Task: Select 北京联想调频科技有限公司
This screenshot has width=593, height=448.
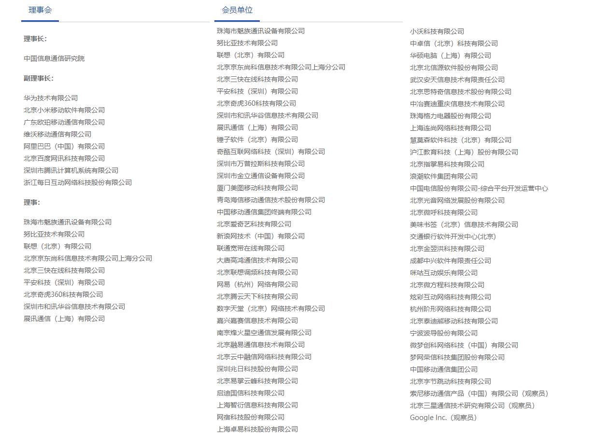Action: tap(257, 272)
